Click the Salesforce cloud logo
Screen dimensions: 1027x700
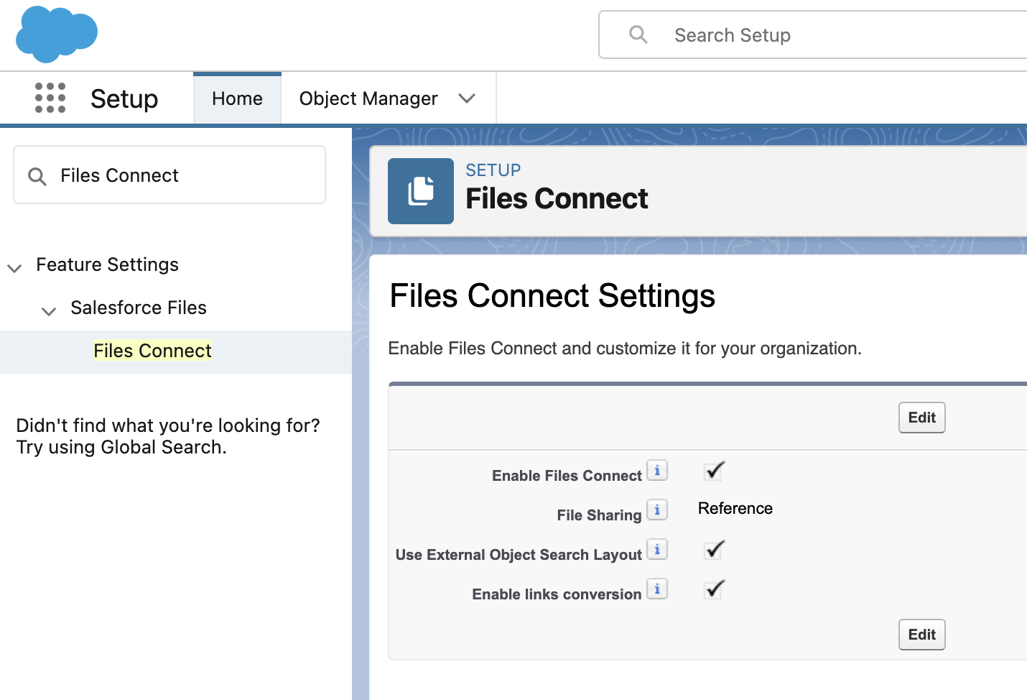(x=56, y=34)
